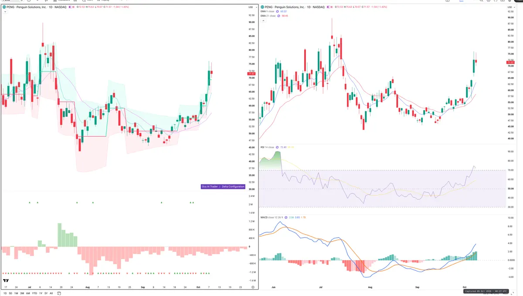523x296 pixels.
Task: Click the Aug label on left chart time axis
Action: (87, 287)
